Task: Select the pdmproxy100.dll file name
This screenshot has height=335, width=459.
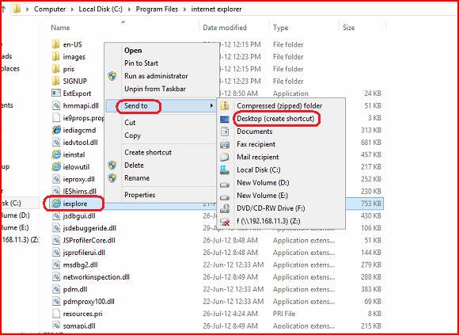Action: (89, 302)
